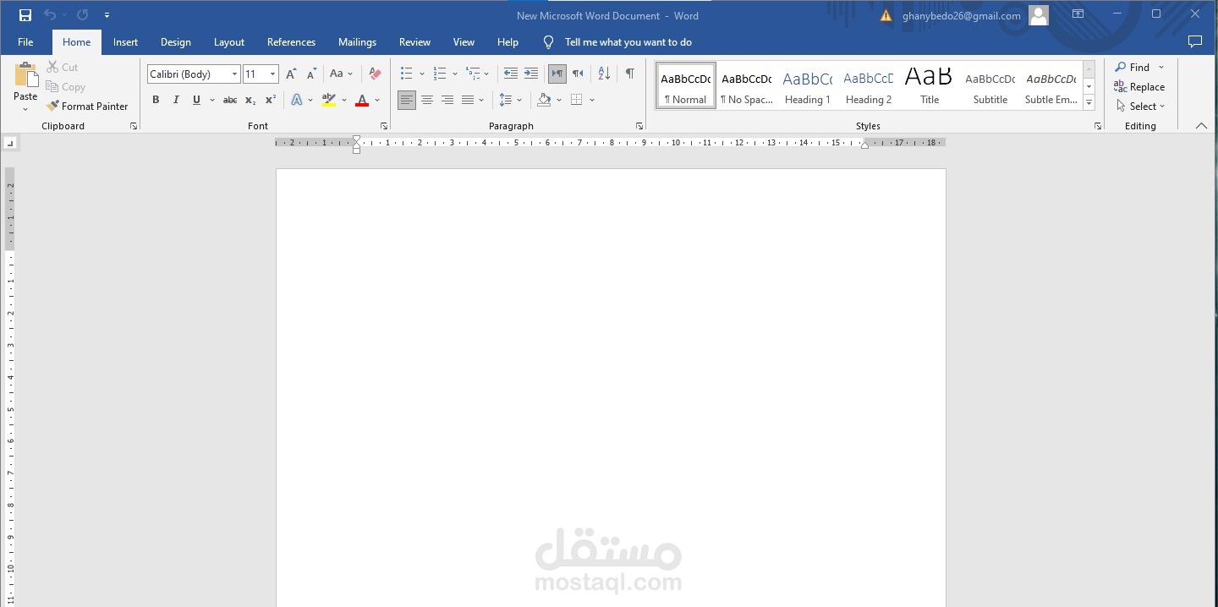The image size is (1218, 607).
Task: Toggle bold formatting
Action: [156, 100]
